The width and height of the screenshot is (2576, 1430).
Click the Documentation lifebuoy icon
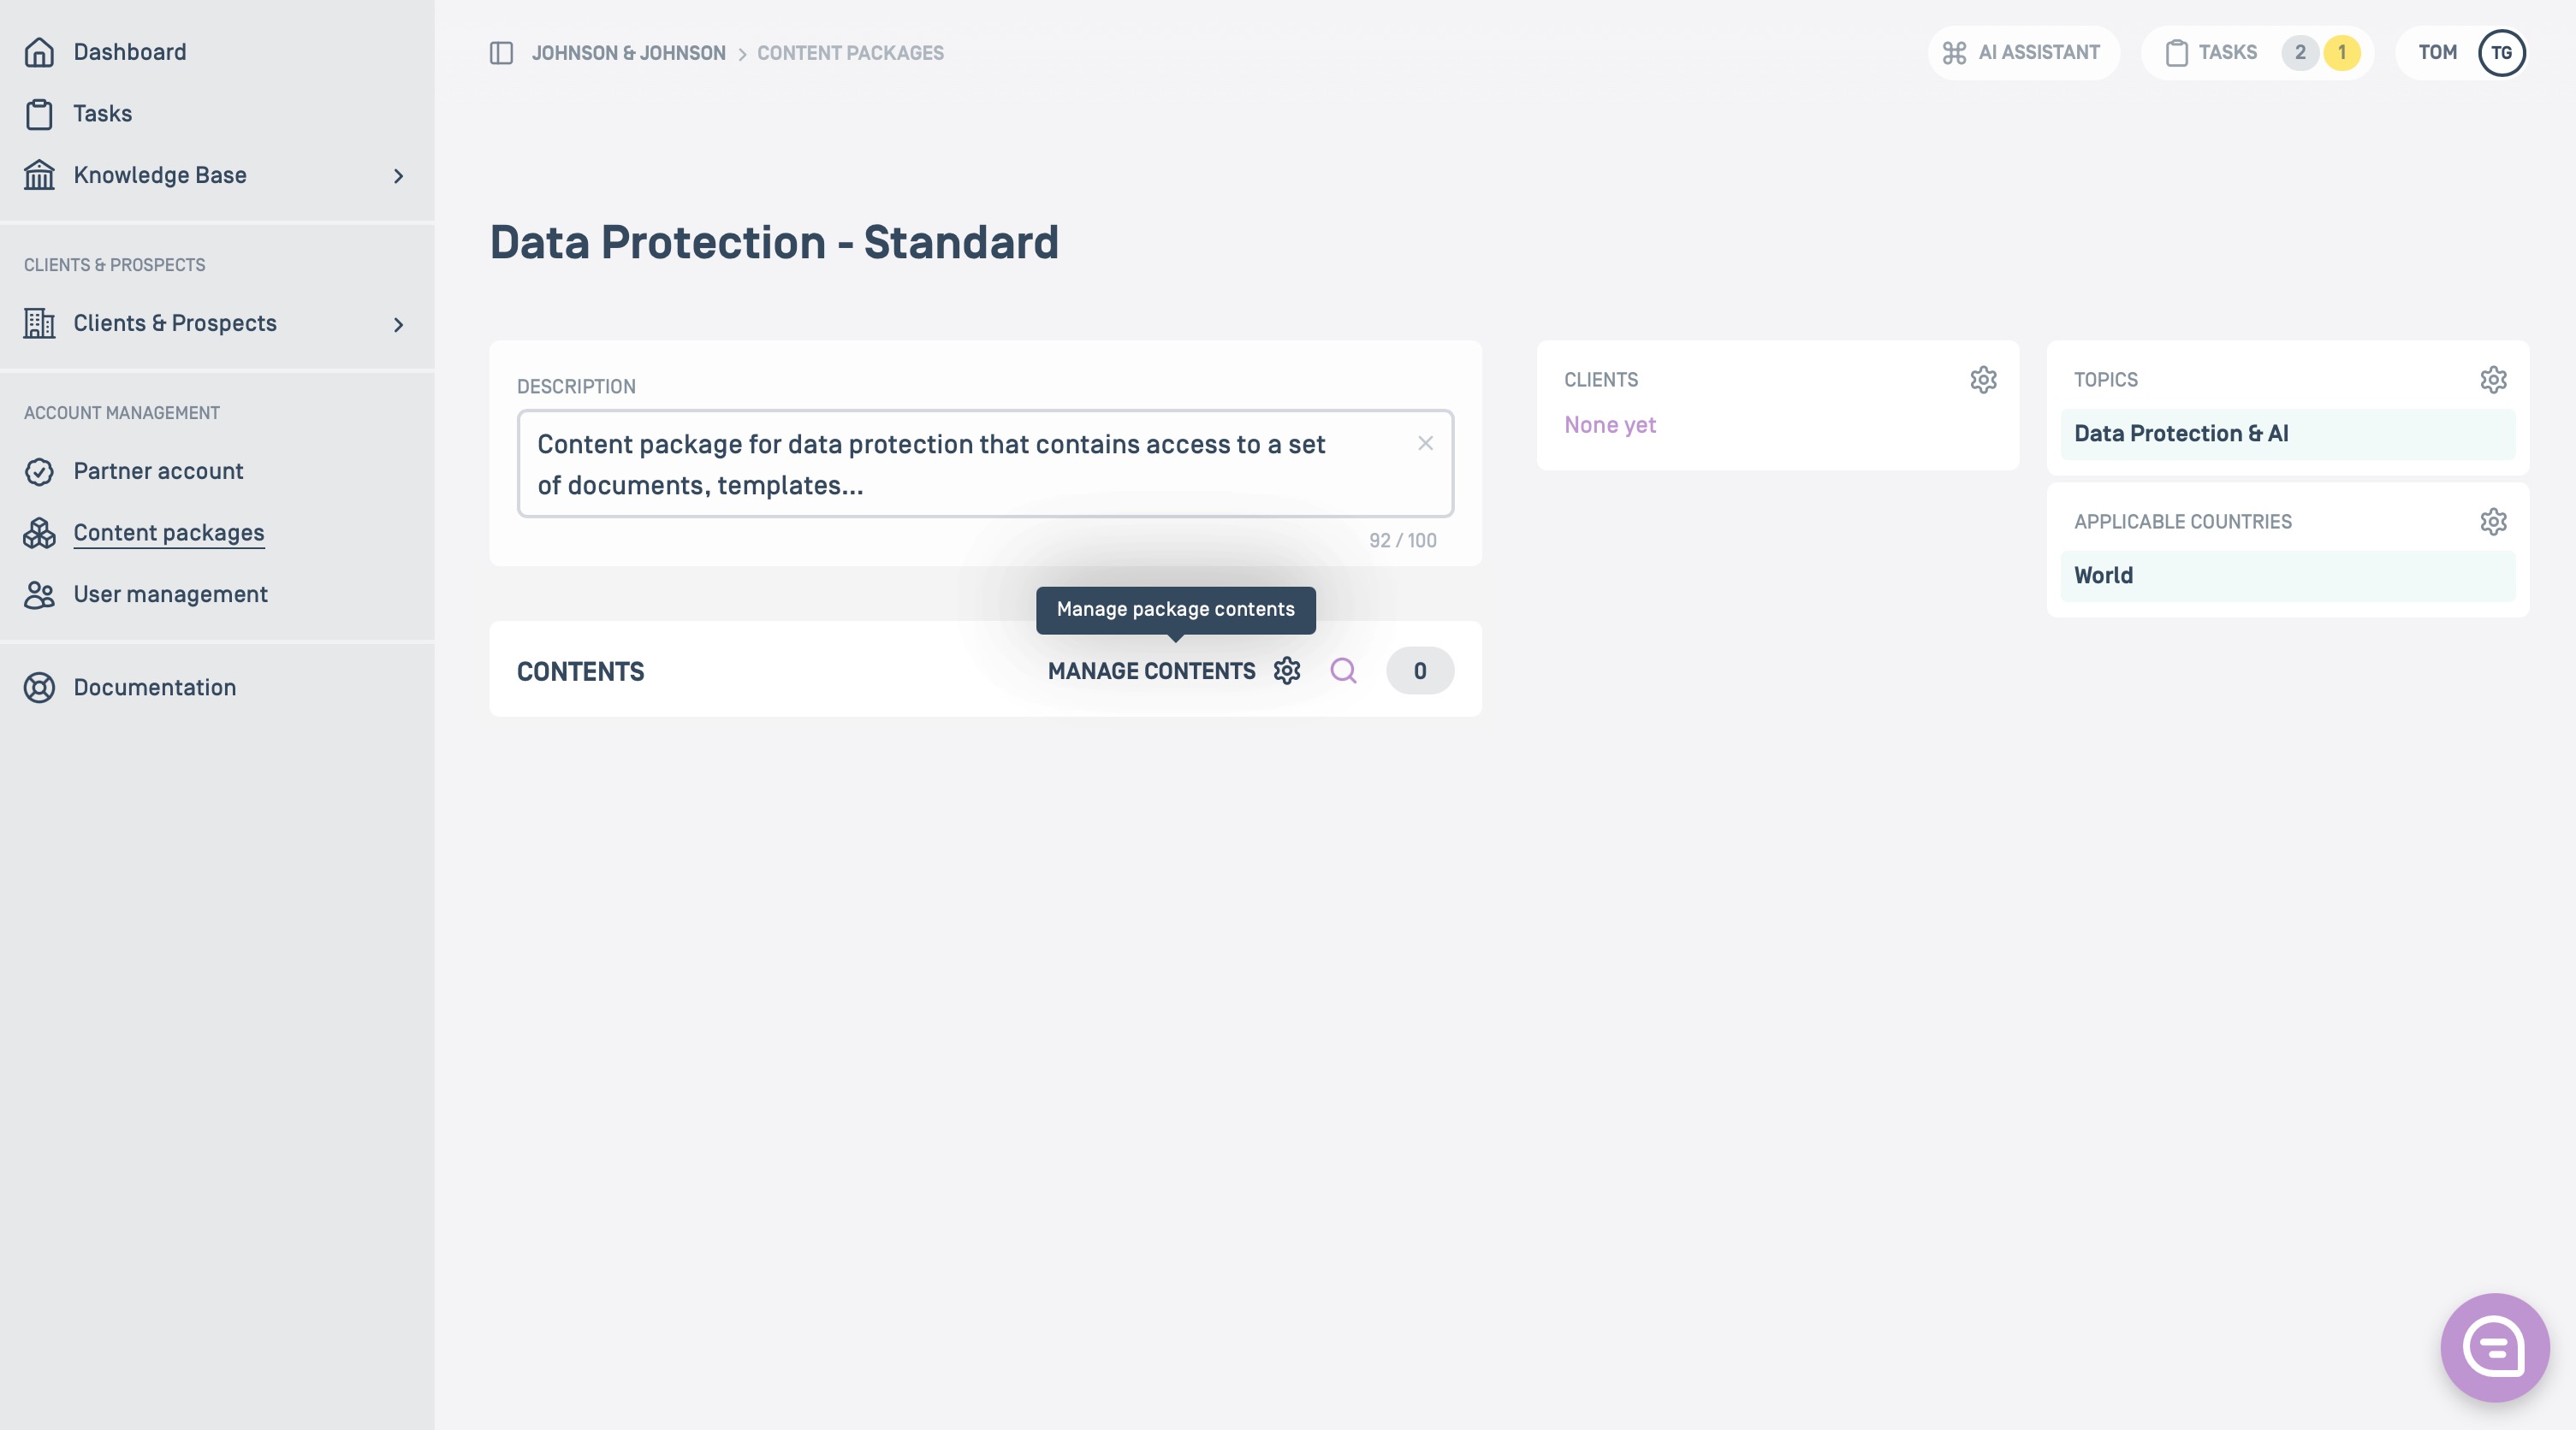tap(39, 688)
